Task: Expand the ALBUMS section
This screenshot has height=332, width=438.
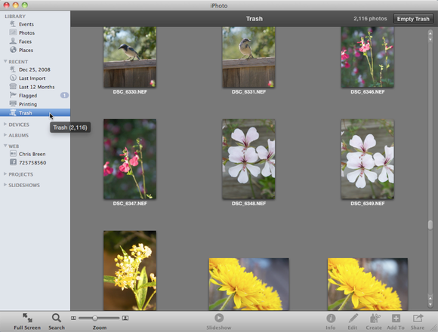Action: (5, 135)
